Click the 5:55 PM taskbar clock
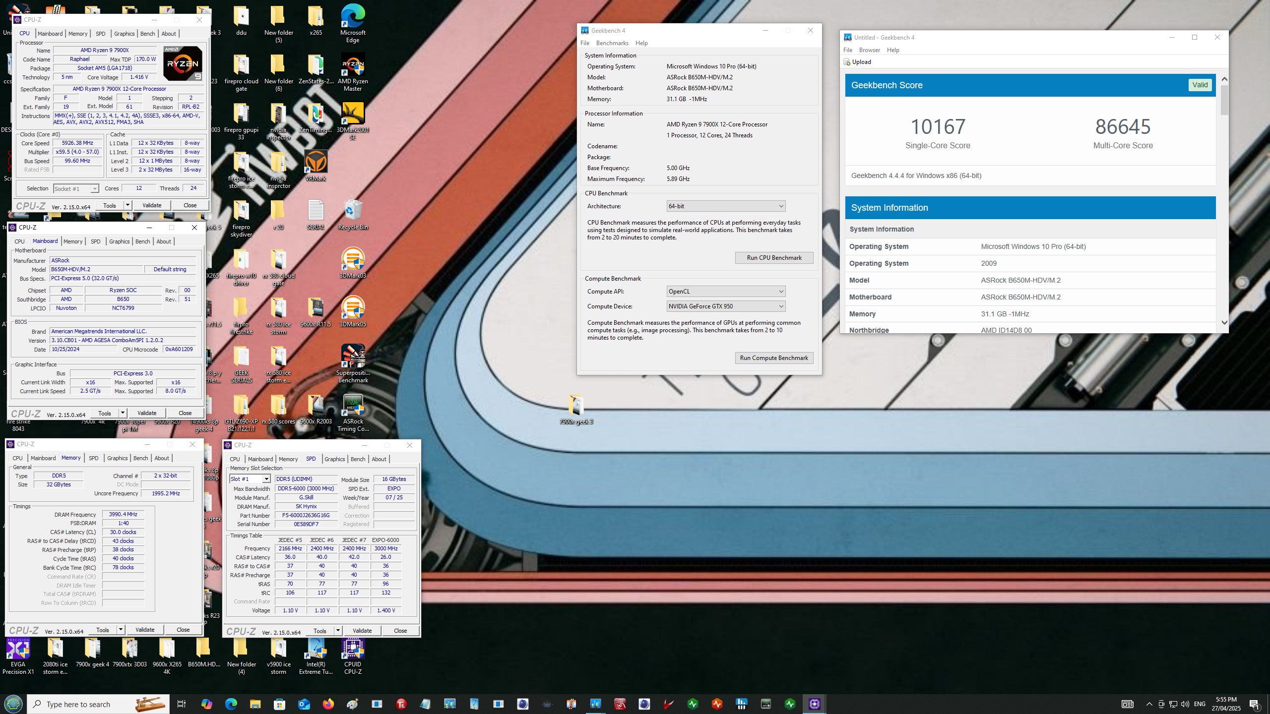 [x=1226, y=704]
